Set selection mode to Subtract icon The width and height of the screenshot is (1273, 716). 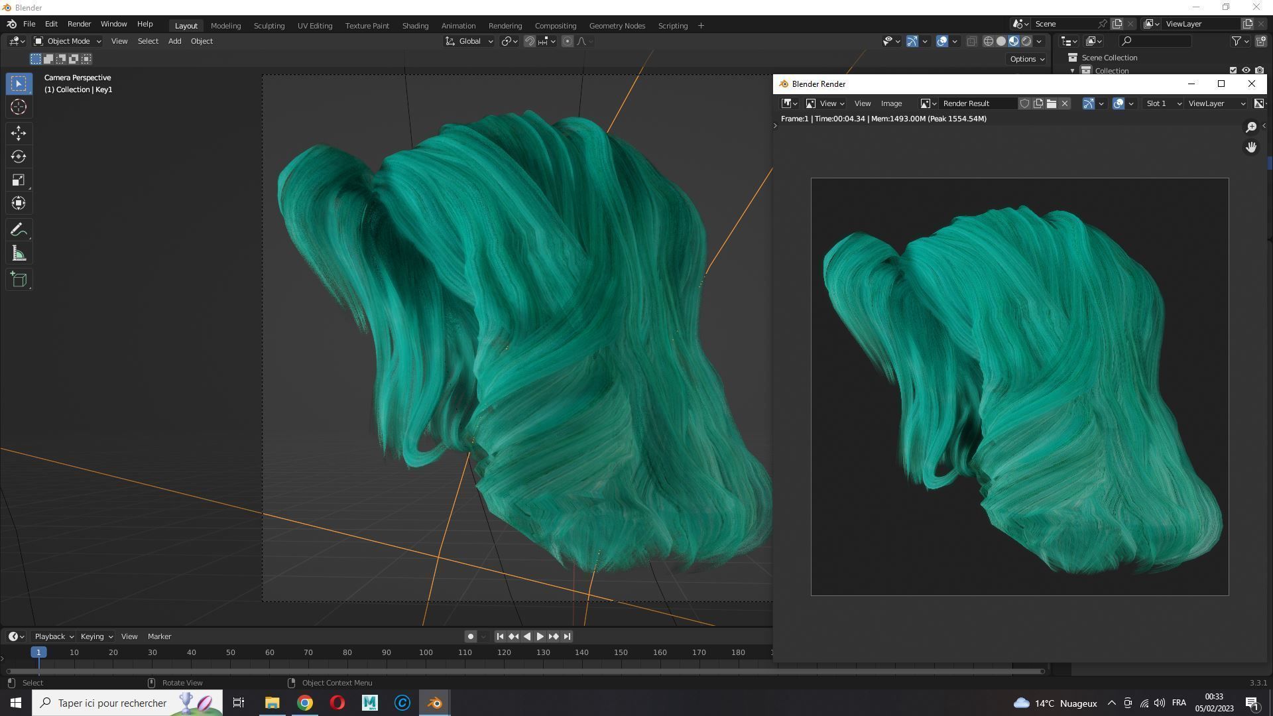61,59
